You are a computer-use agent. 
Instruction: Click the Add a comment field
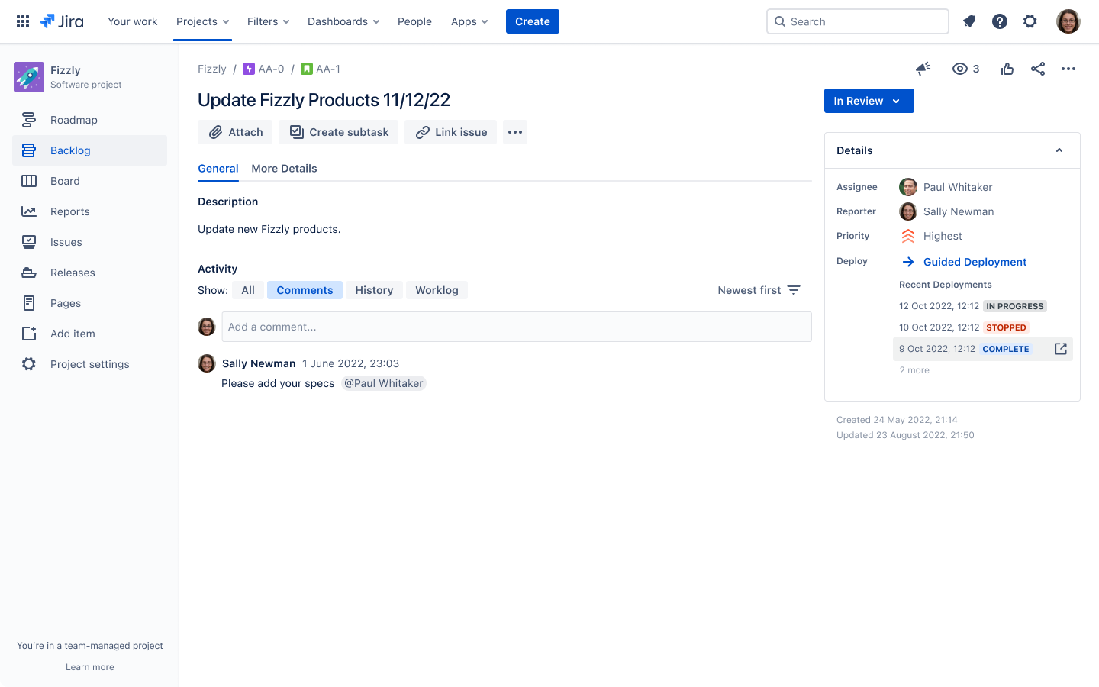516,327
